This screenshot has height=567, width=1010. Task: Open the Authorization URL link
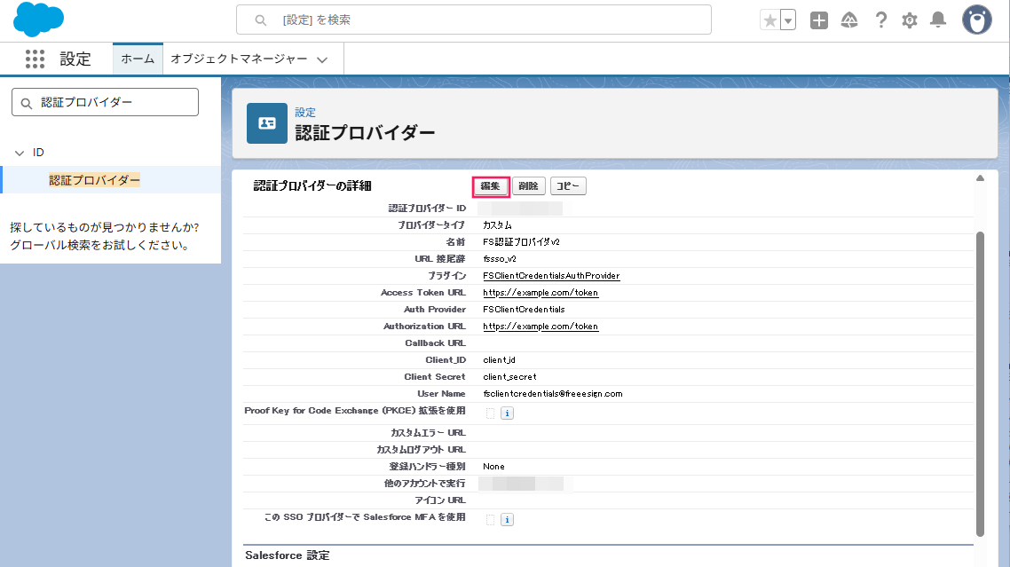[541, 327]
